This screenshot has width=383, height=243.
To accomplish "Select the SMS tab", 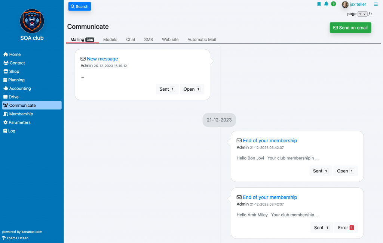I will click(148, 40).
